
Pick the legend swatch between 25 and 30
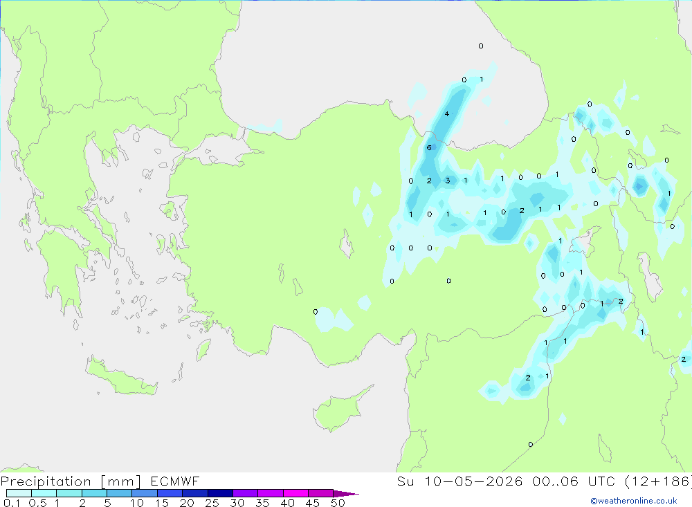[x=220, y=493]
